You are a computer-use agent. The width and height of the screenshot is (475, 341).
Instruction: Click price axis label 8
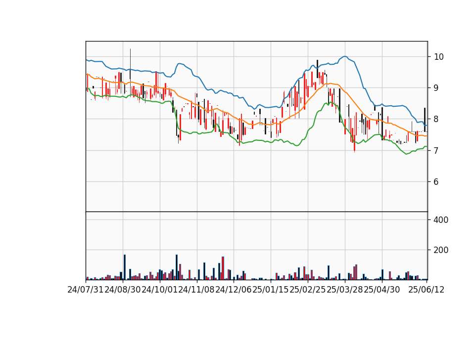click(436, 119)
